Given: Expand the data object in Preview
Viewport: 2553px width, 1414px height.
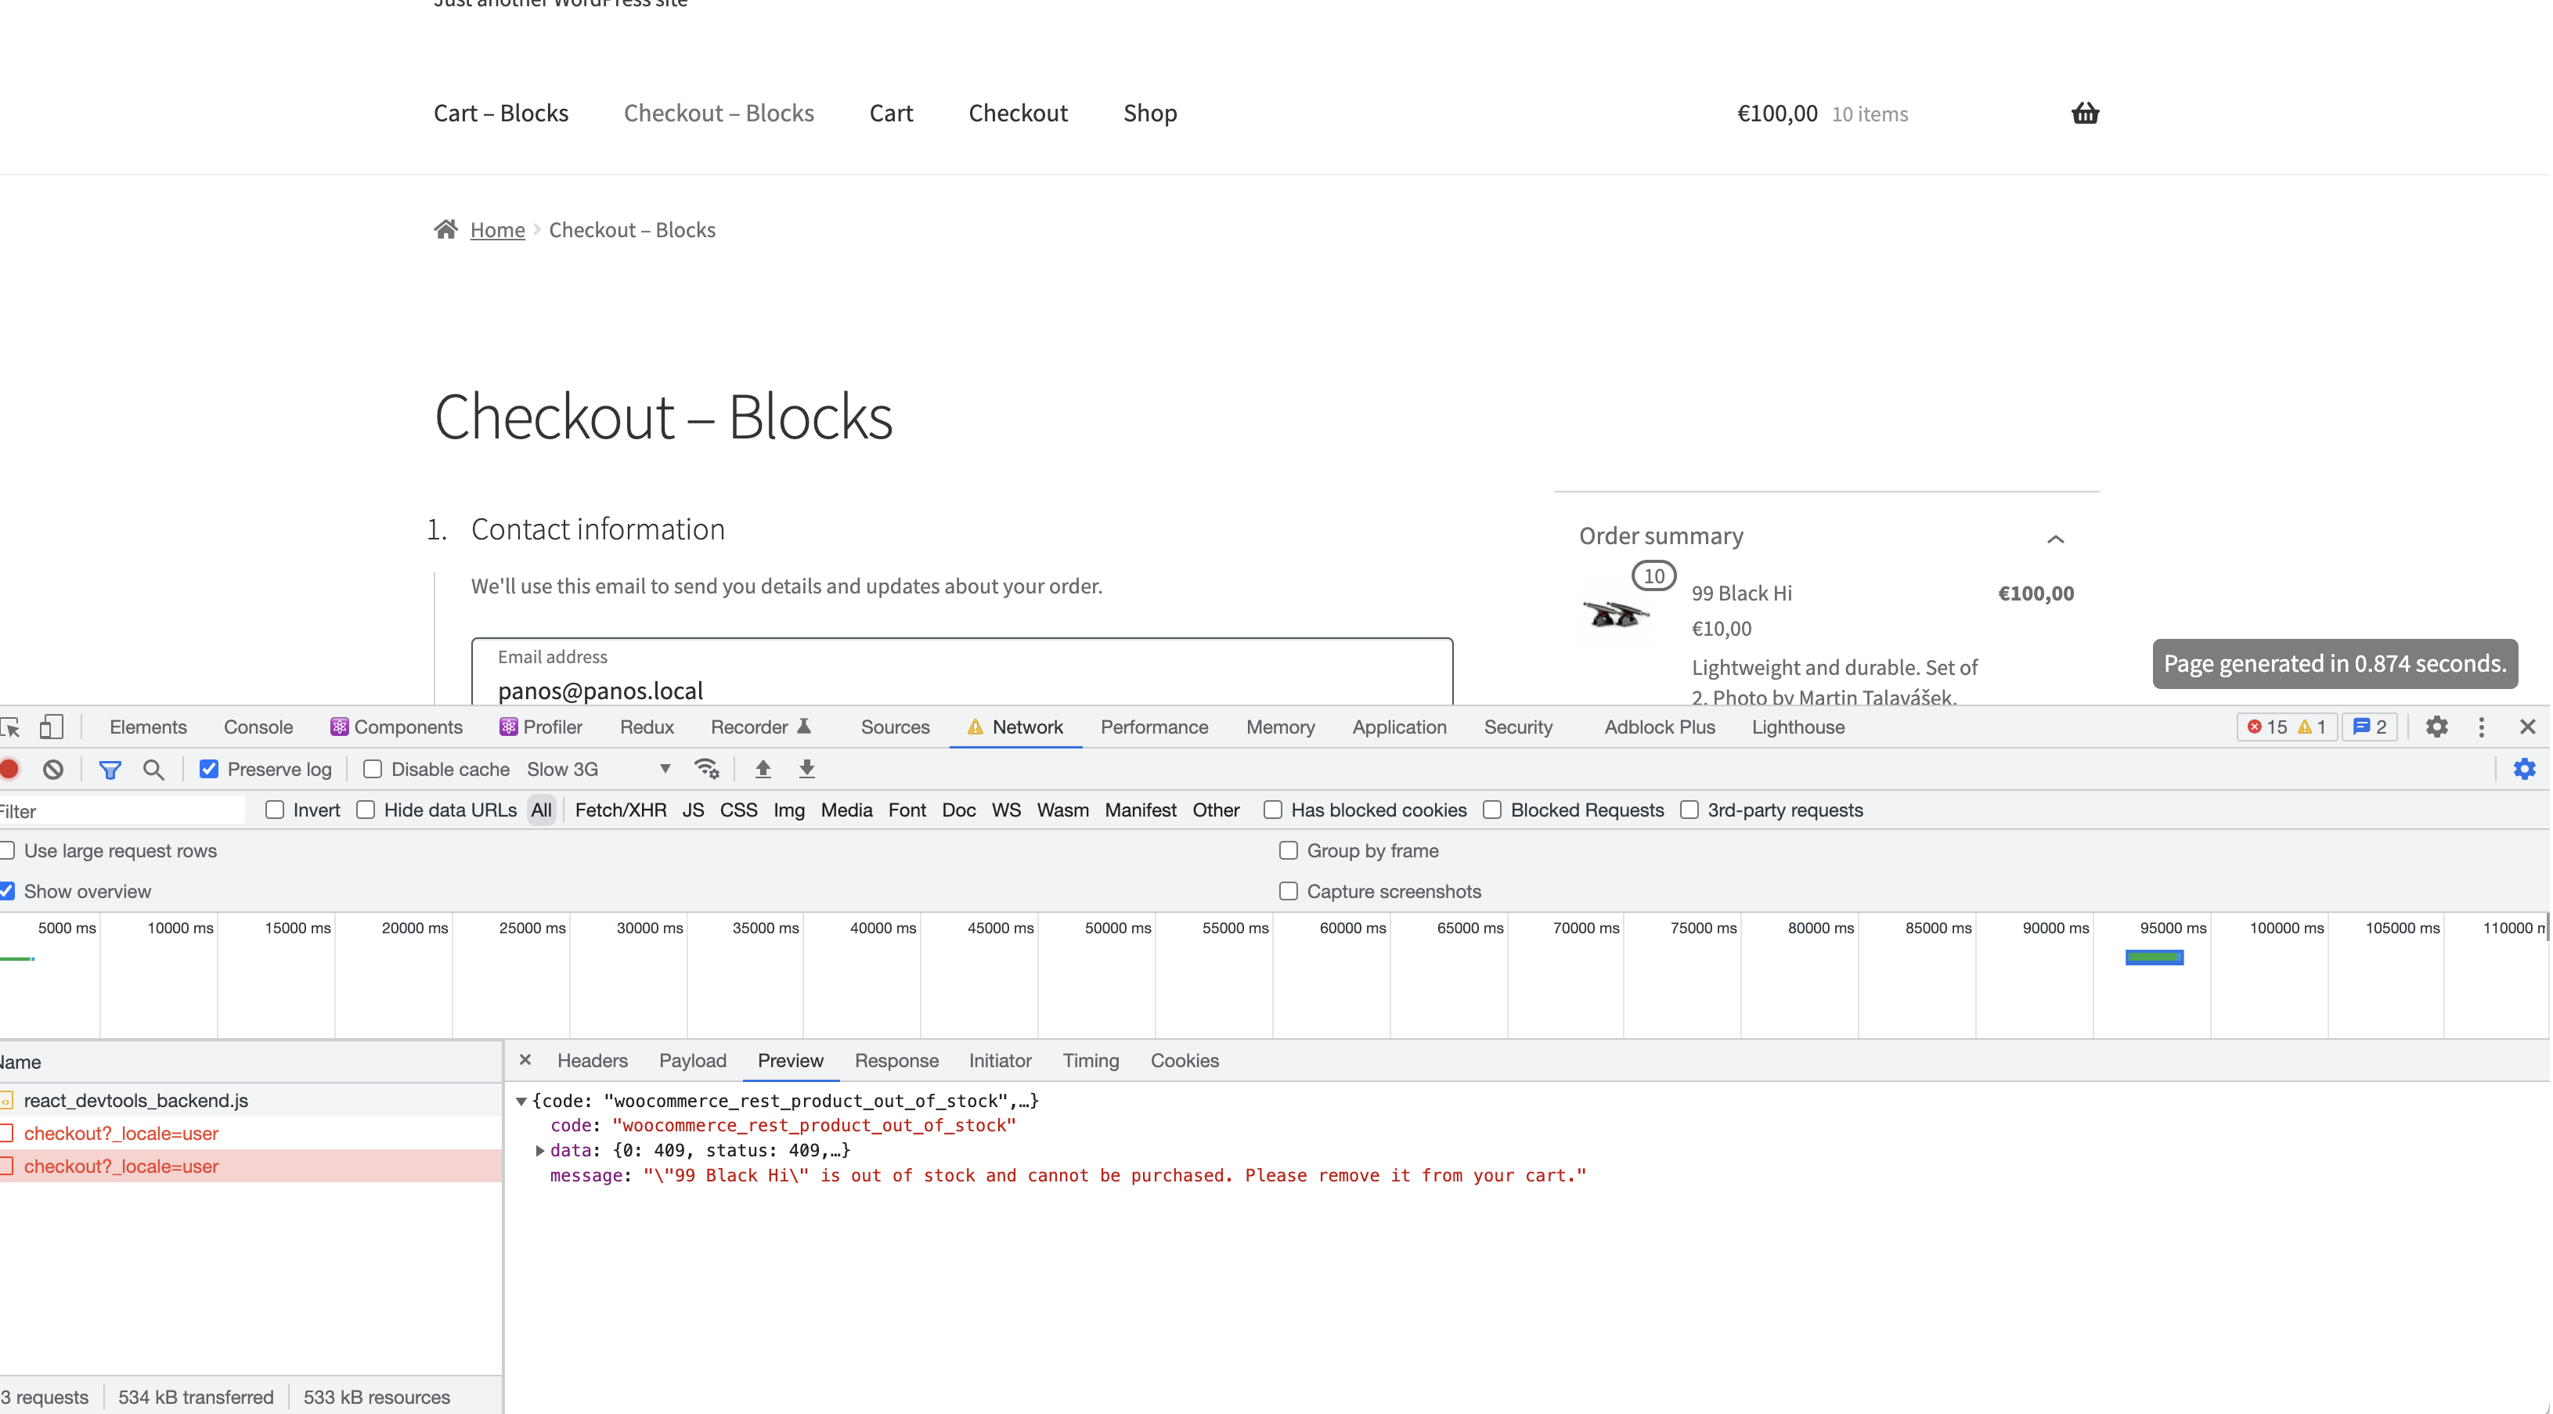Looking at the screenshot, I should [540, 1149].
